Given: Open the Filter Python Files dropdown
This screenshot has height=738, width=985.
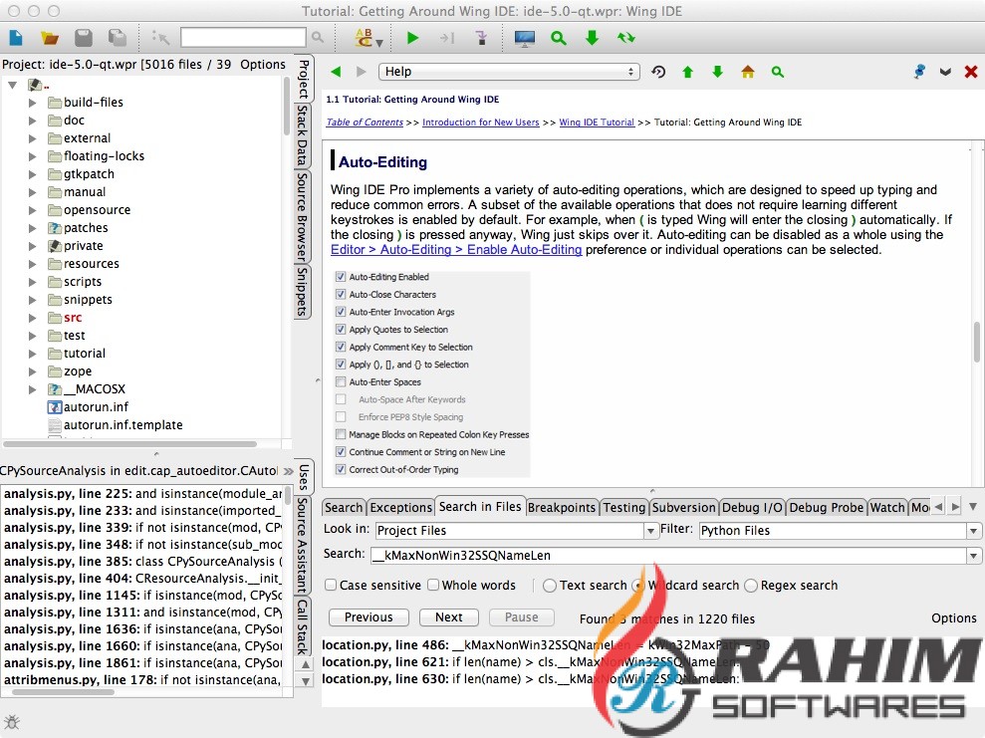Looking at the screenshot, I should point(974,532).
